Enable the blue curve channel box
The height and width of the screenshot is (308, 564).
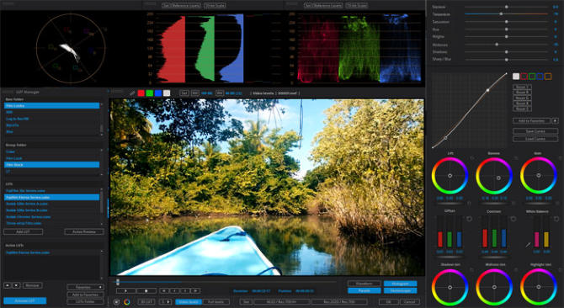540,77
